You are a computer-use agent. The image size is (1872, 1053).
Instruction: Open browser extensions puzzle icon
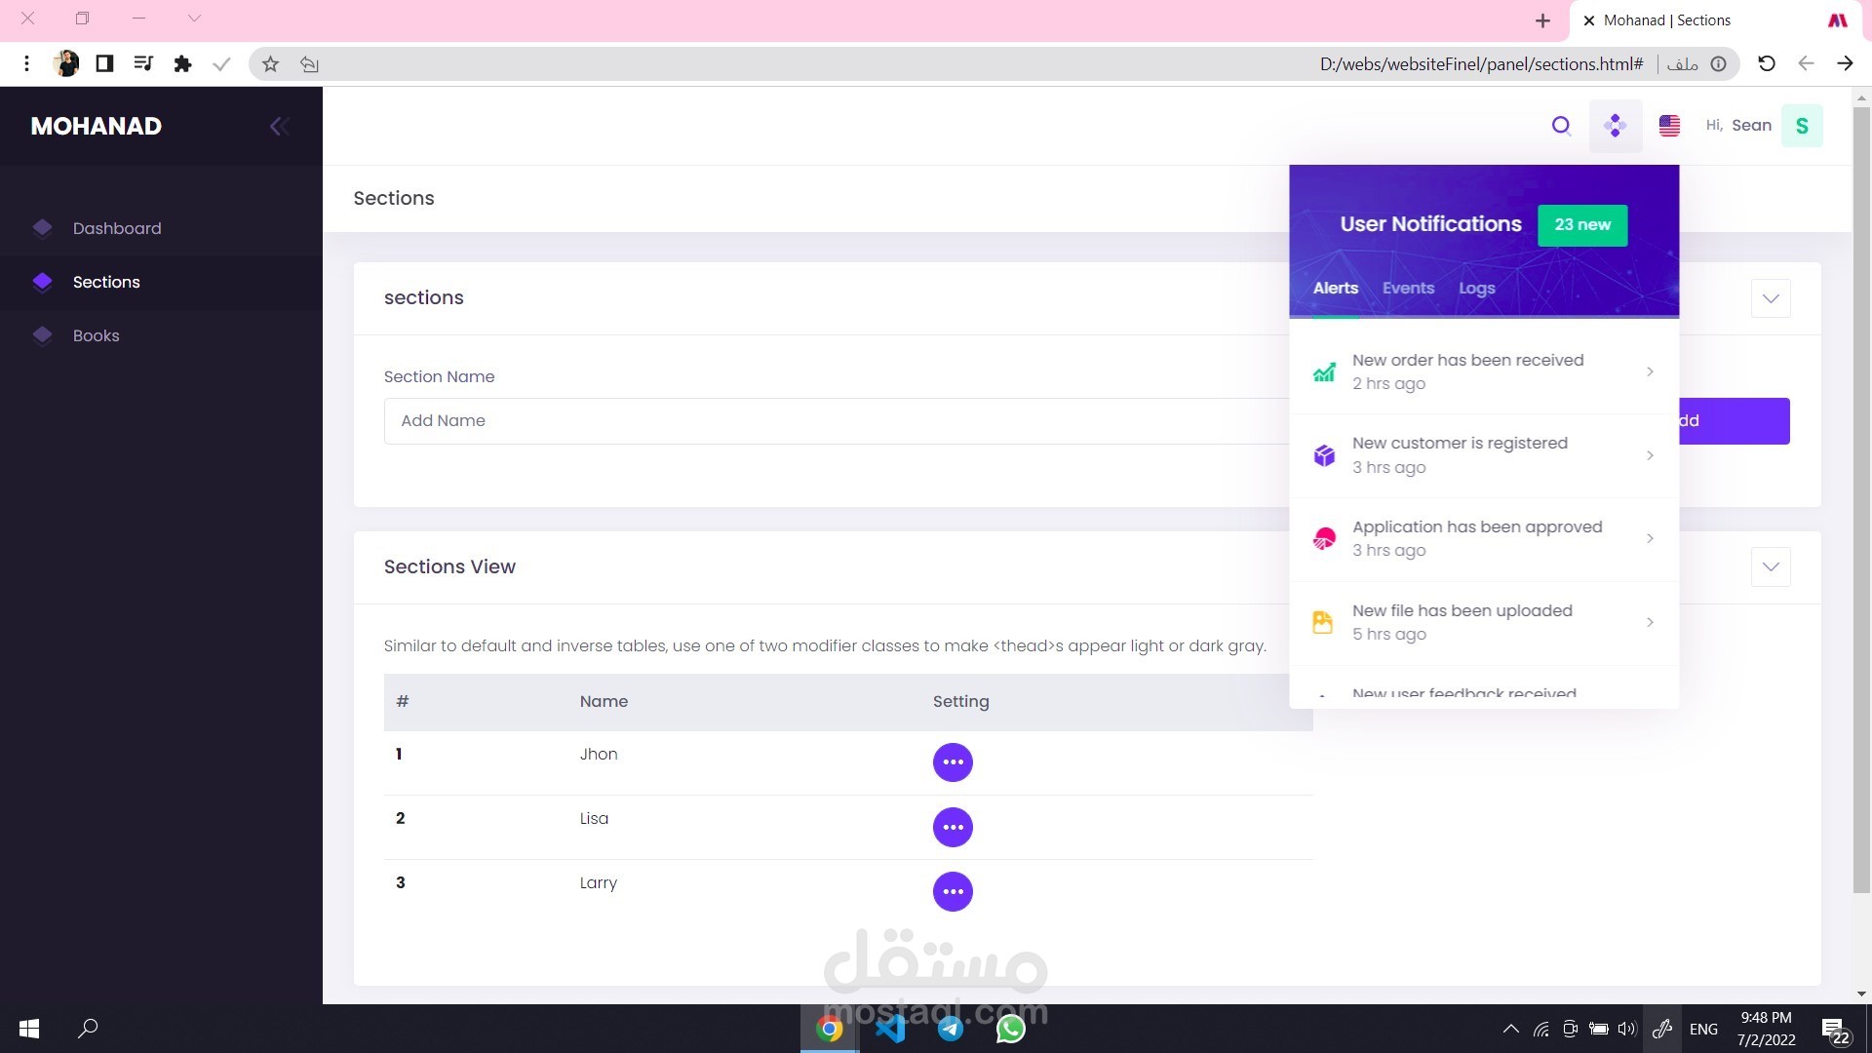click(182, 64)
